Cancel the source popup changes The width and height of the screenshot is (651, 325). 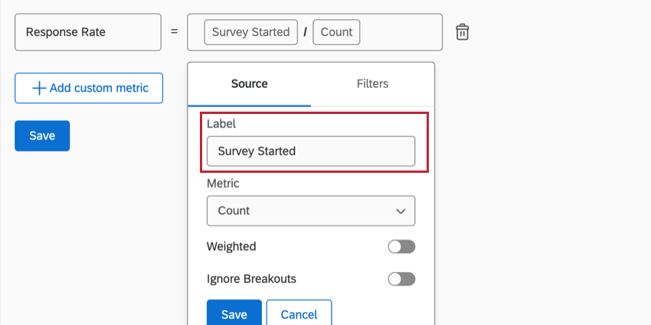tap(299, 314)
